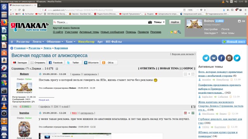
Task: Click the Twitter round icon in sidebar
Action: (237, 58)
